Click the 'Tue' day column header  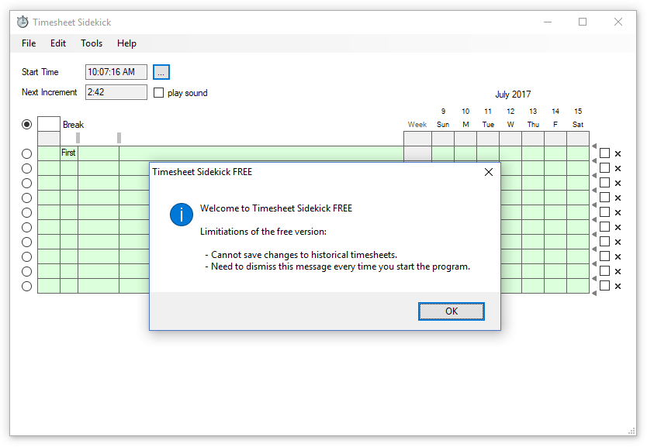click(488, 125)
